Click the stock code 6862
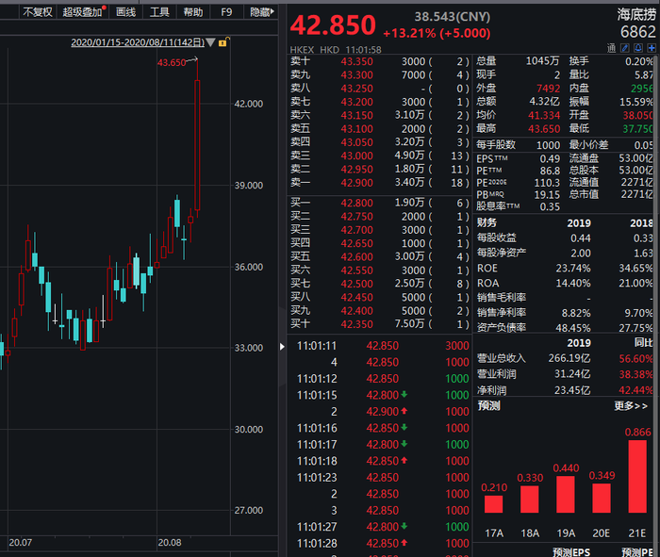The height and width of the screenshot is (557, 660). pos(638,32)
